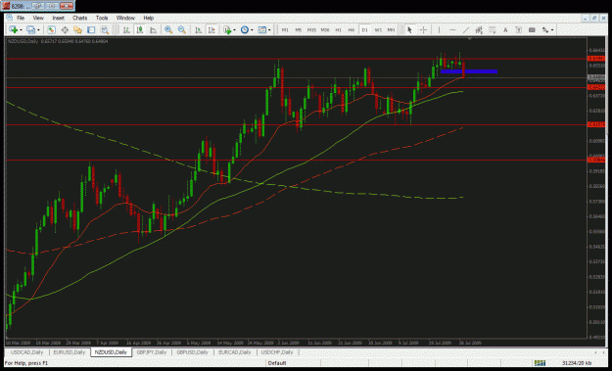
Task: Open the Strategy Tester
Action: tap(105, 30)
